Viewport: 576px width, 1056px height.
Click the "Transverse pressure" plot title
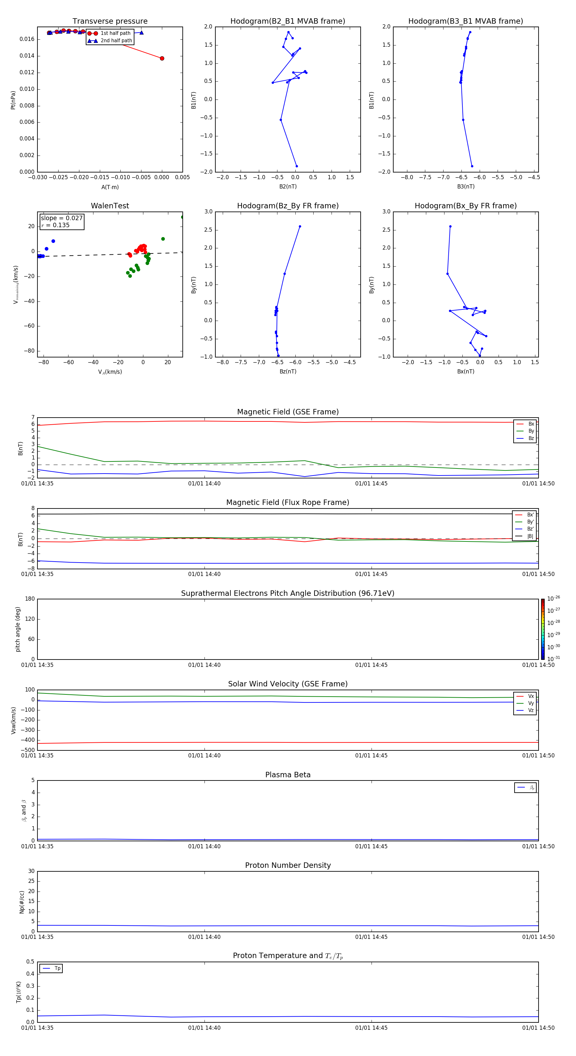tap(110, 21)
